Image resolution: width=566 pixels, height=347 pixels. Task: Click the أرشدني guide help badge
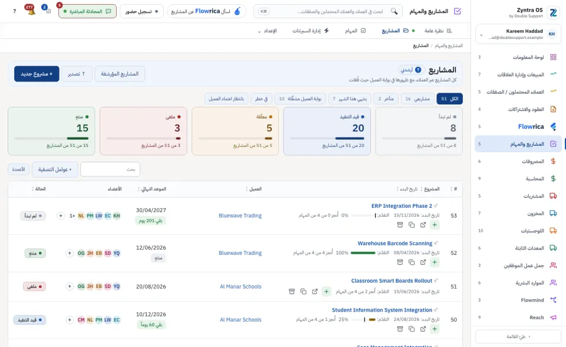411,70
